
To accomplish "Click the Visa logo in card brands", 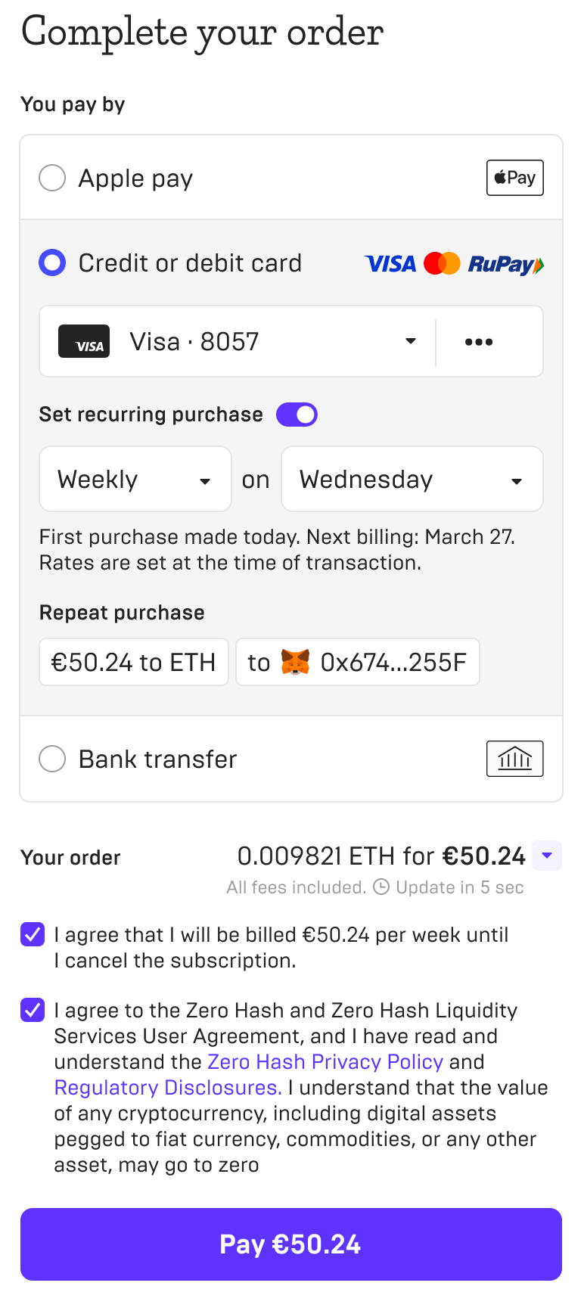I will [x=390, y=264].
